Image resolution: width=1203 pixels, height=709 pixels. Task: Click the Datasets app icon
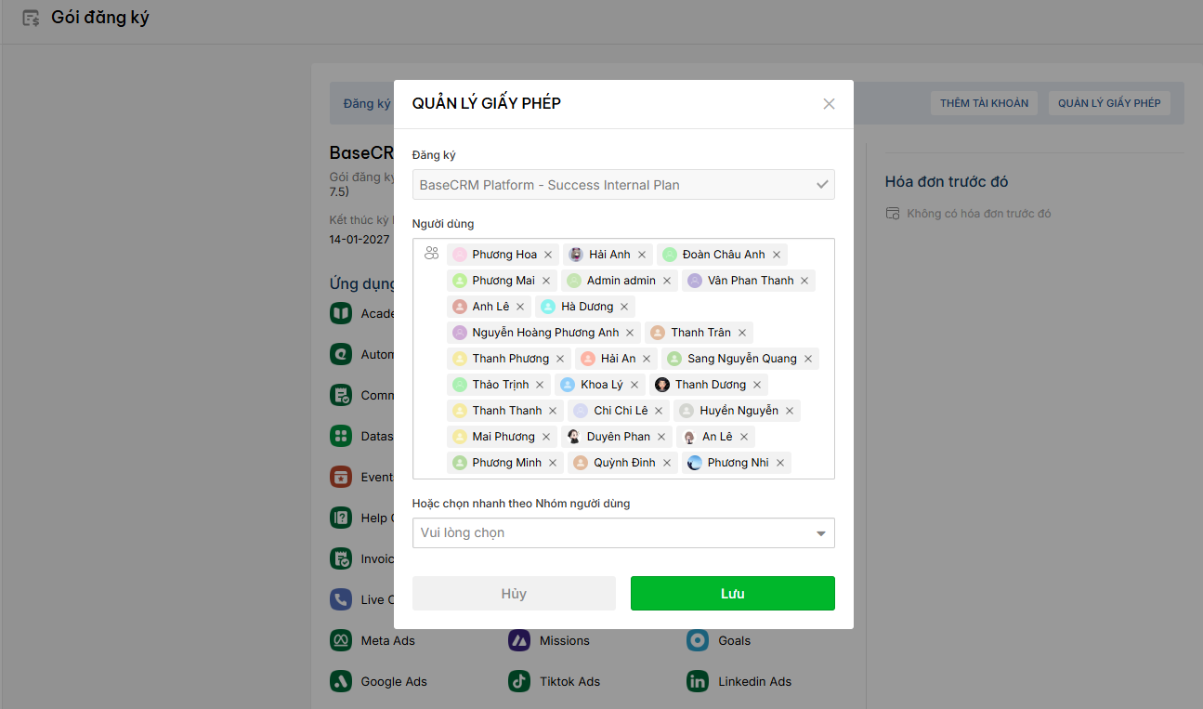(x=341, y=436)
